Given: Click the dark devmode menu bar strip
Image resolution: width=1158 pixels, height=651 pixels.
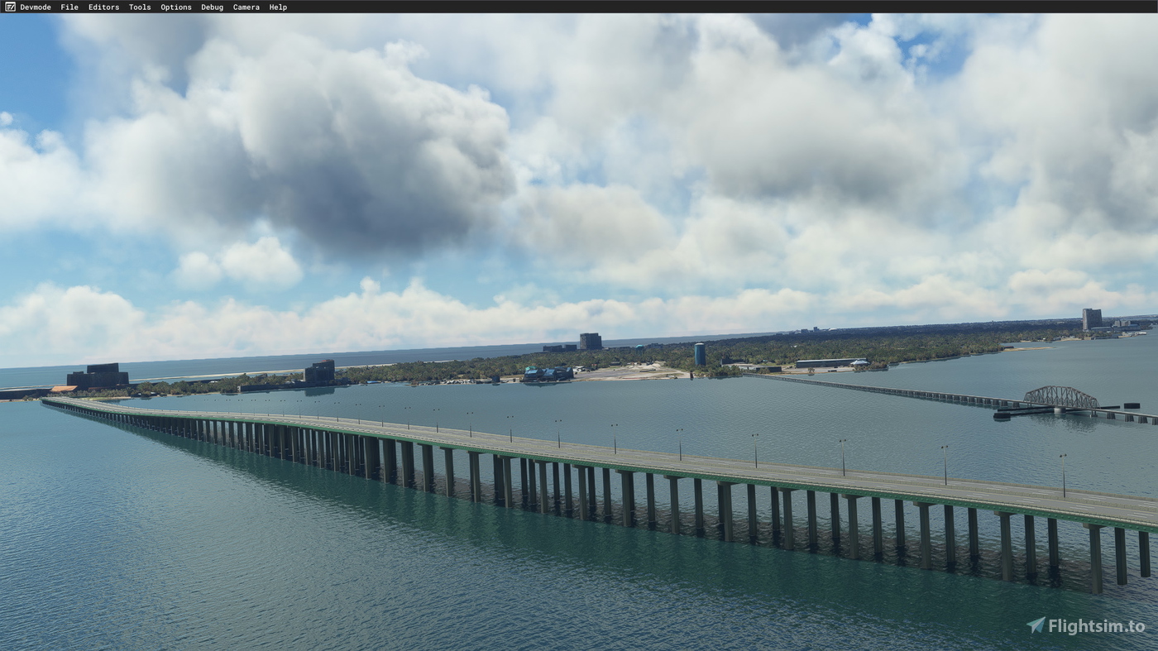Looking at the screenshot, I should click(579, 7).
